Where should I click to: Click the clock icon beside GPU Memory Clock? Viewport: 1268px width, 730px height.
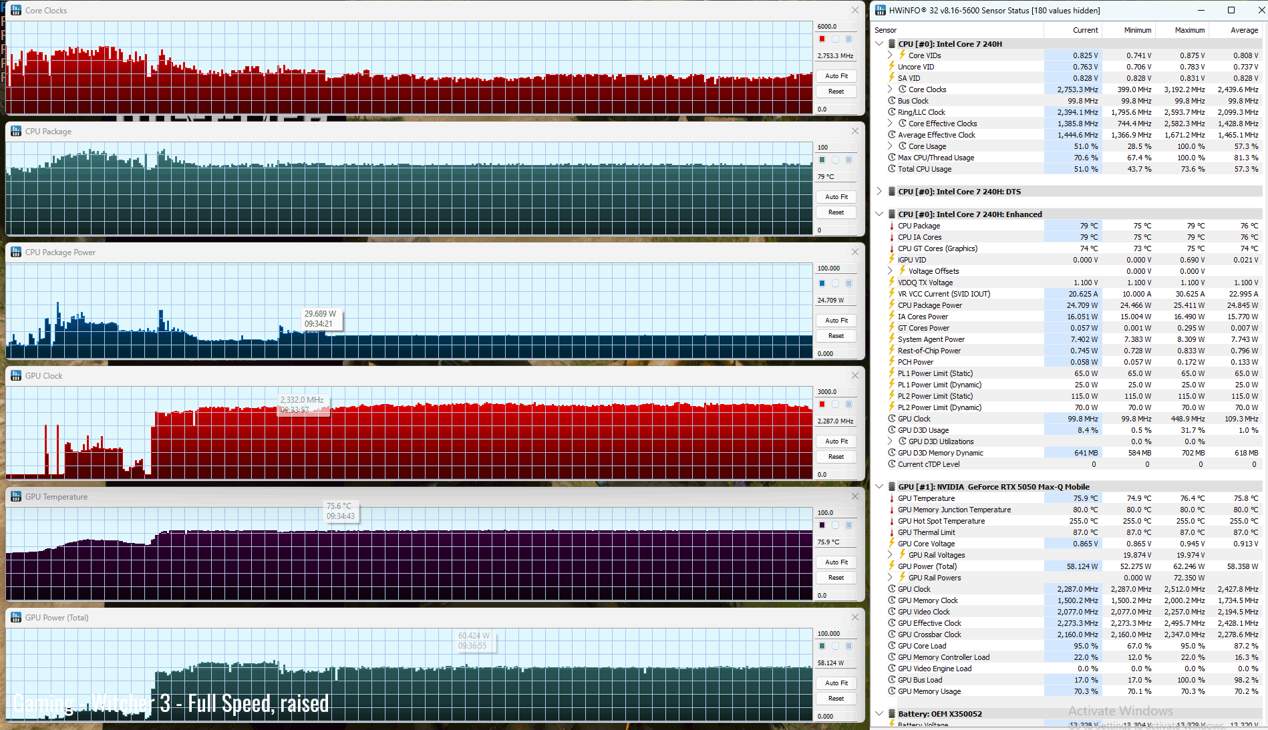tap(891, 600)
